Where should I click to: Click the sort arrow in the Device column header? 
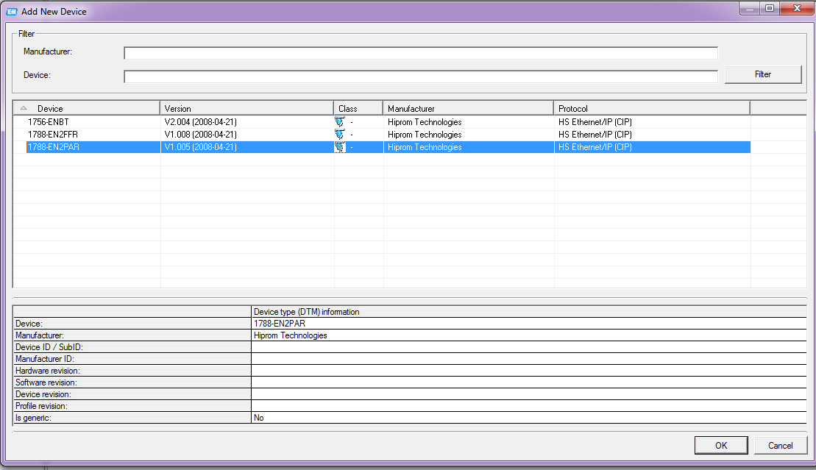click(x=24, y=108)
